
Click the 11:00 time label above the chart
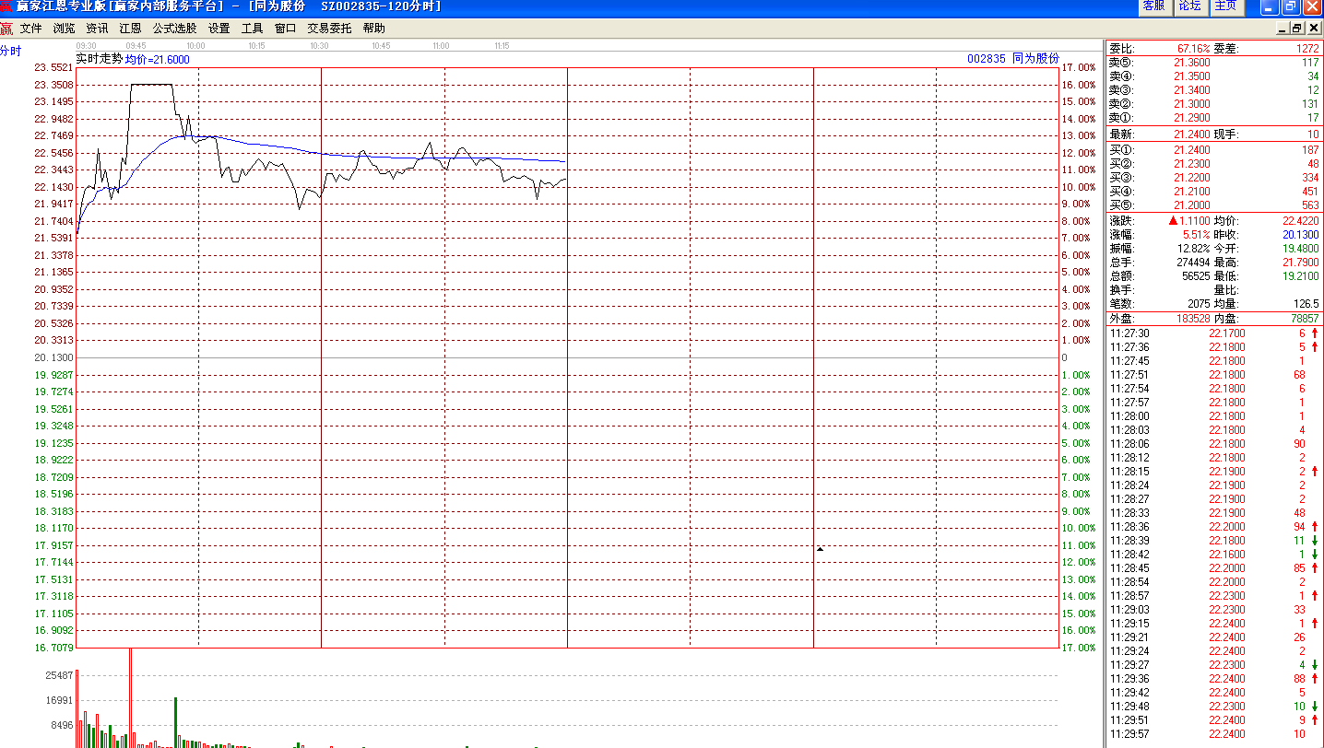pyautogui.click(x=441, y=45)
